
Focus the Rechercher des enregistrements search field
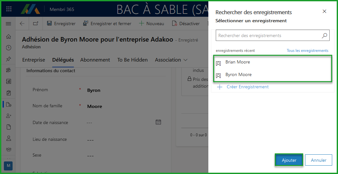[x=268, y=36]
